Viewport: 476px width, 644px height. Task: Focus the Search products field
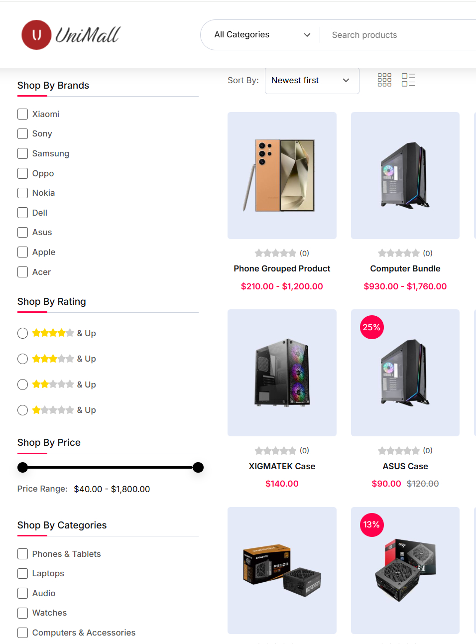point(398,35)
